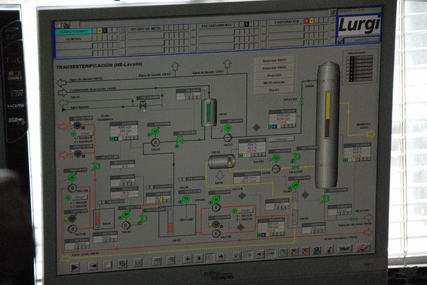Viewport: 427px width, 285px height.
Task: Open the Receta screen
Action: click(274, 89)
